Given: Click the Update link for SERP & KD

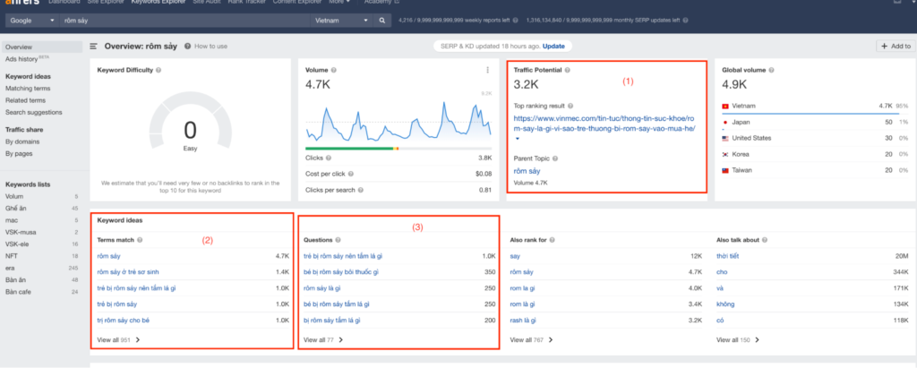Looking at the screenshot, I should coord(553,47).
